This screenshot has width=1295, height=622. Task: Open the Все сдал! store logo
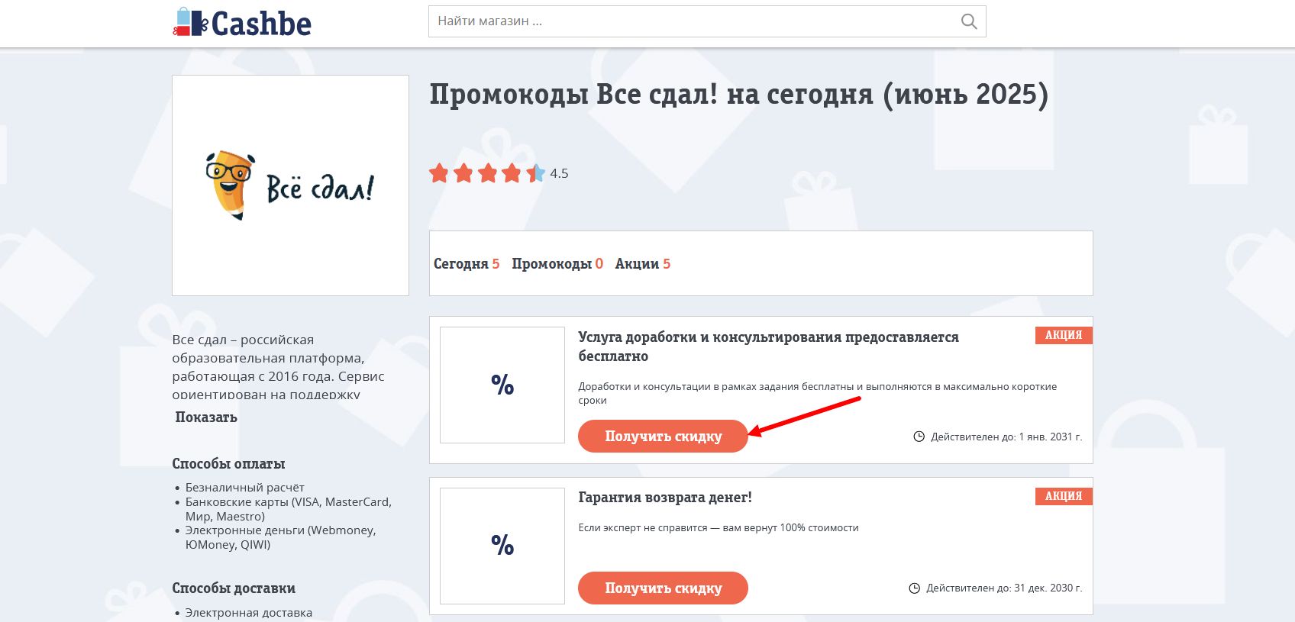tap(290, 185)
